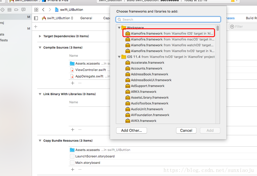Focus the frameworks Search field
Viewport: 257px width, 176px height.
(168, 19)
